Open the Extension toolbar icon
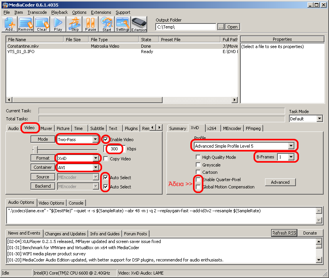Viewport: 329px width, 278px height. pos(139,24)
